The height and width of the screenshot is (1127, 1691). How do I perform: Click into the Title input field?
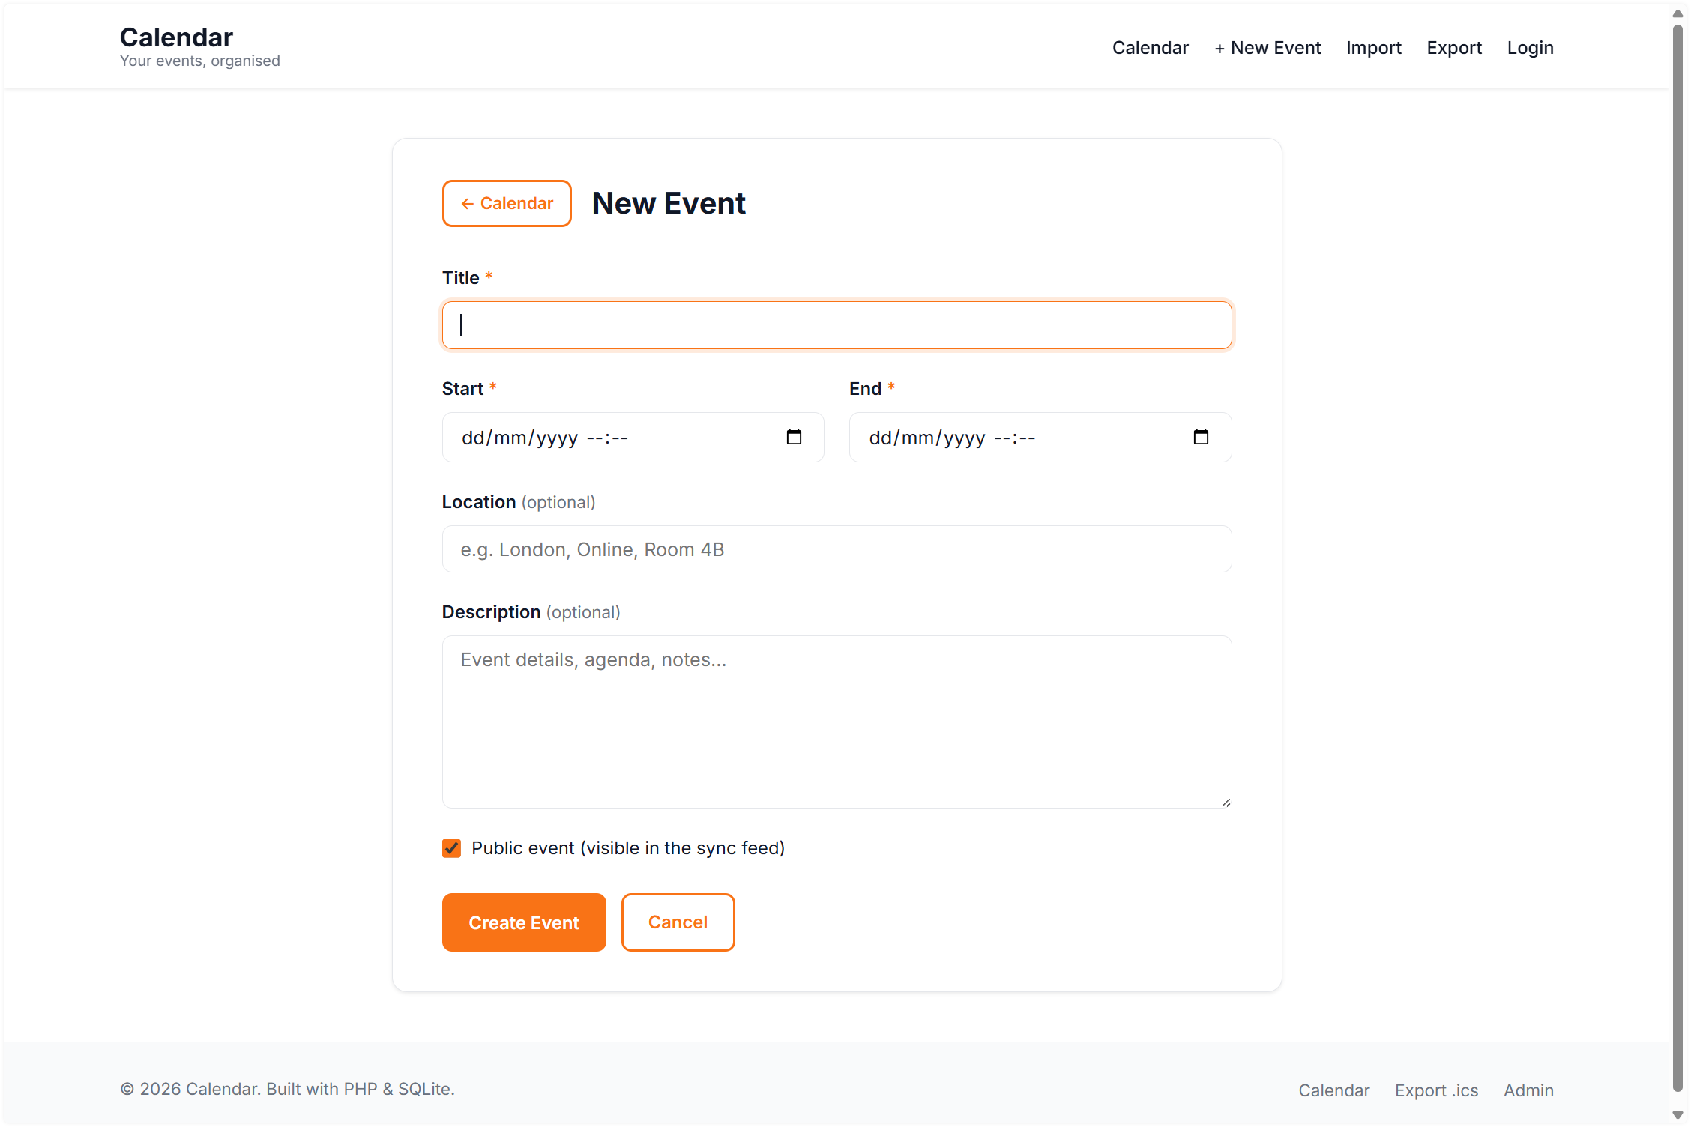click(837, 325)
